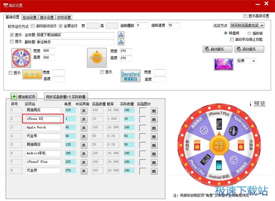The height and width of the screenshot is (201, 275).
Task: Check 显示 for the subtitle 幸运有你
Action: point(12,42)
